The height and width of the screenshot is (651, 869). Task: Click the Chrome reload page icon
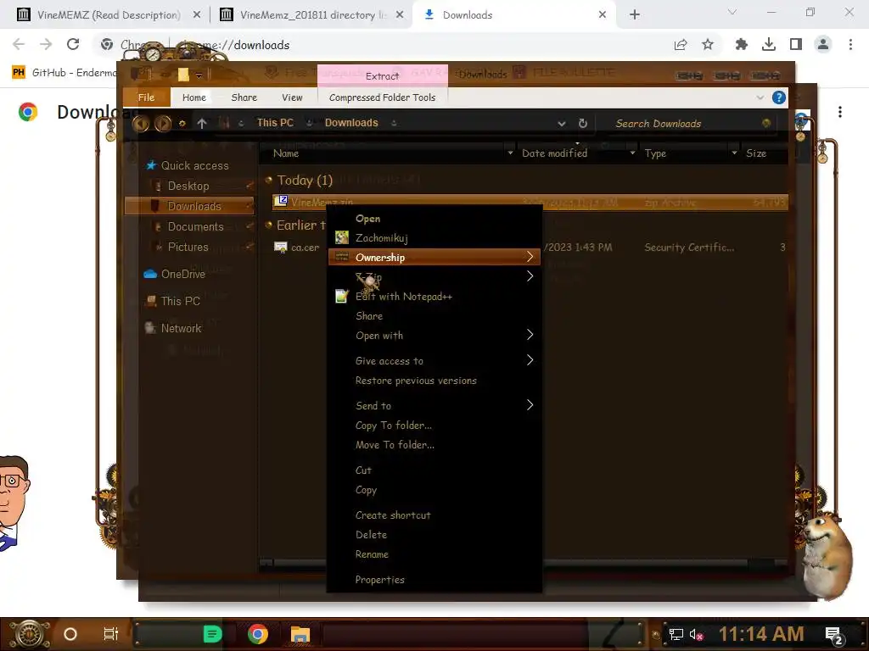tap(73, 44)
